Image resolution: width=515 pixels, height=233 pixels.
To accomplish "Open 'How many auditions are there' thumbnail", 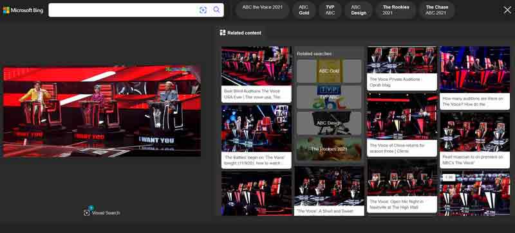I will pos(474,69).
